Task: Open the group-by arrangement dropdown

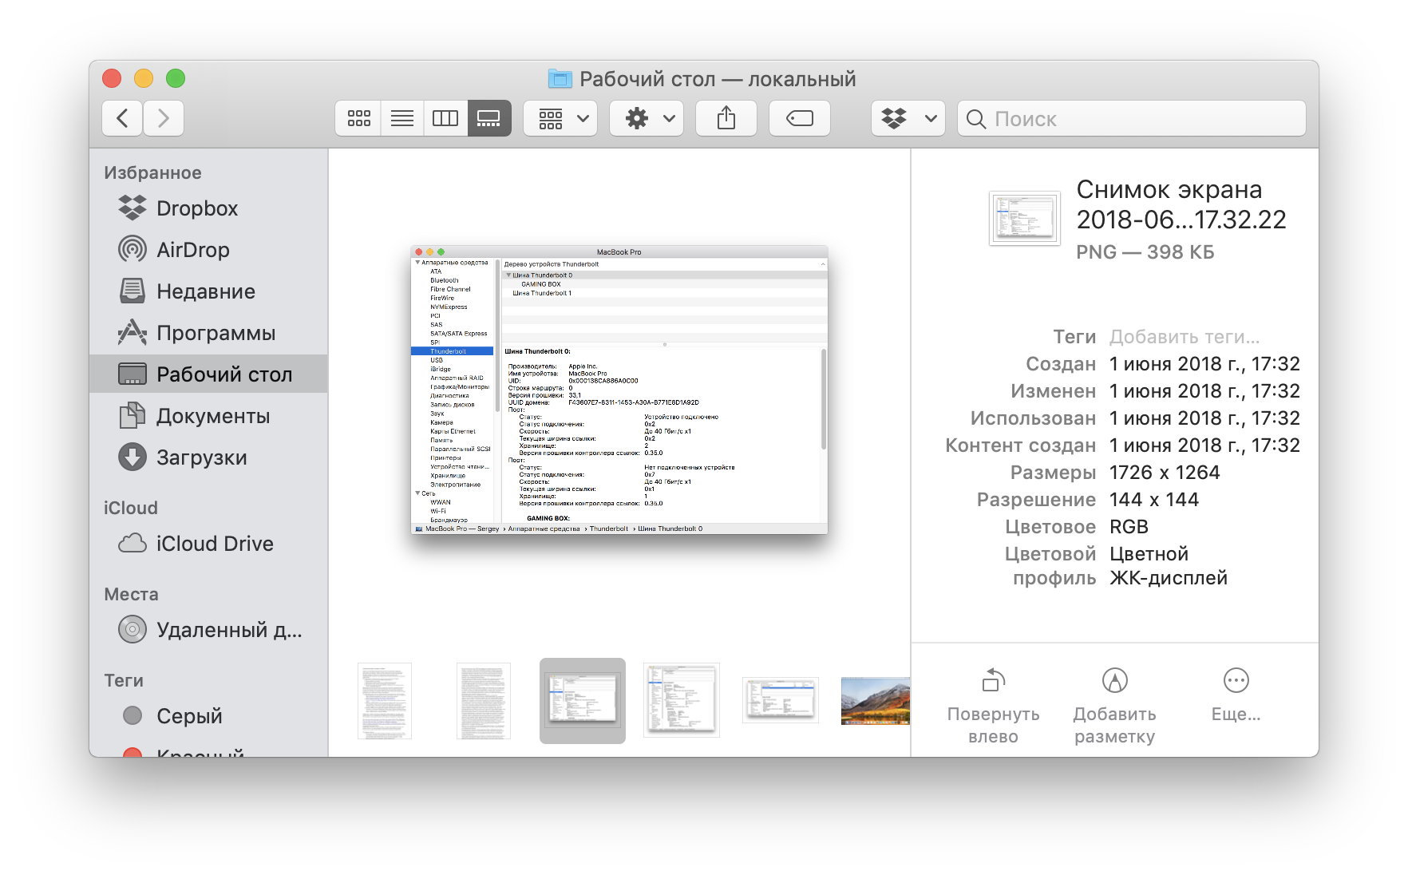Action: click(x=560, y=119)
